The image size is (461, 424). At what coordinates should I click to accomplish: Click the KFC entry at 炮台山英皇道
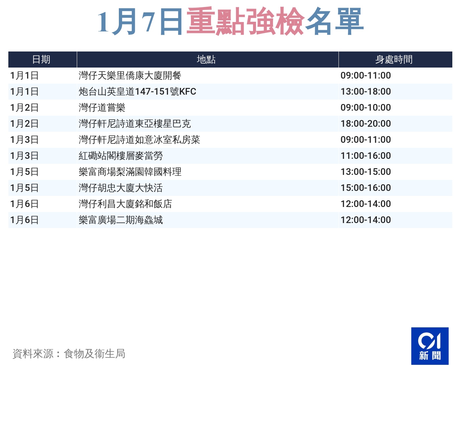pos(137,91)
